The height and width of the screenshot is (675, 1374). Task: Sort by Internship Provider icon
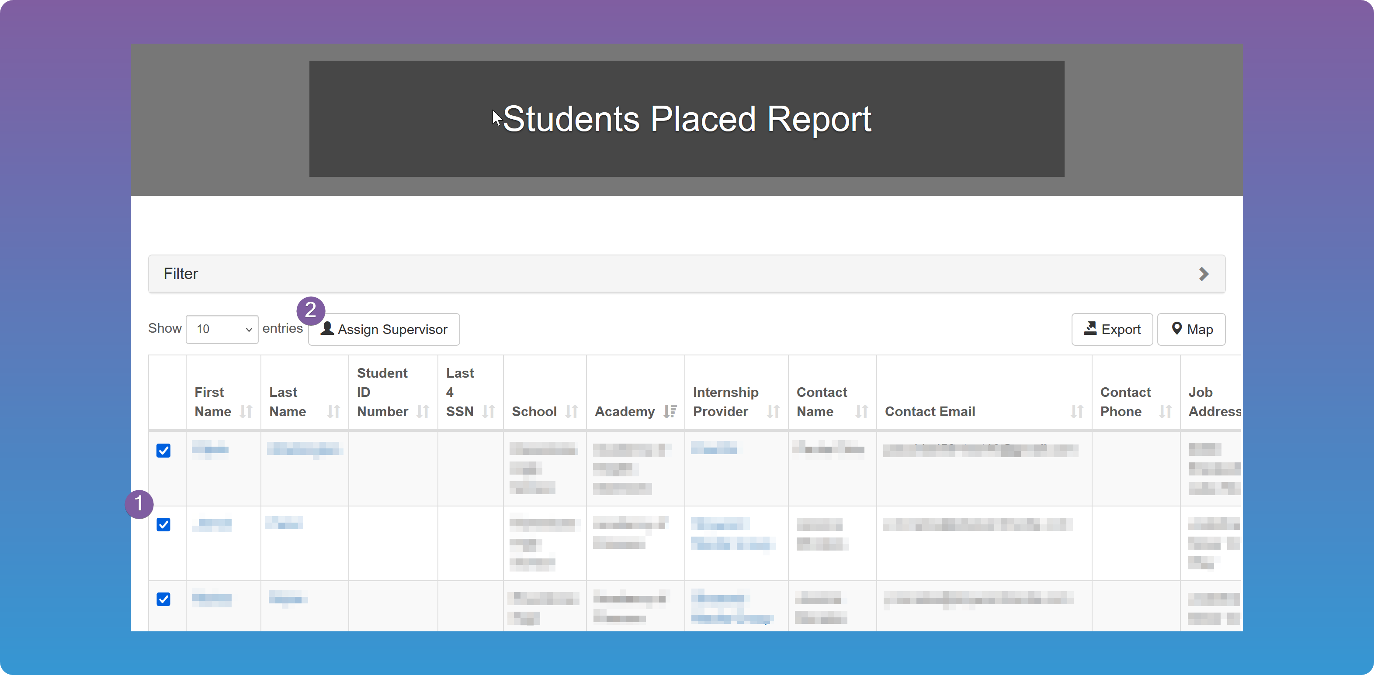tap(774, 411)
